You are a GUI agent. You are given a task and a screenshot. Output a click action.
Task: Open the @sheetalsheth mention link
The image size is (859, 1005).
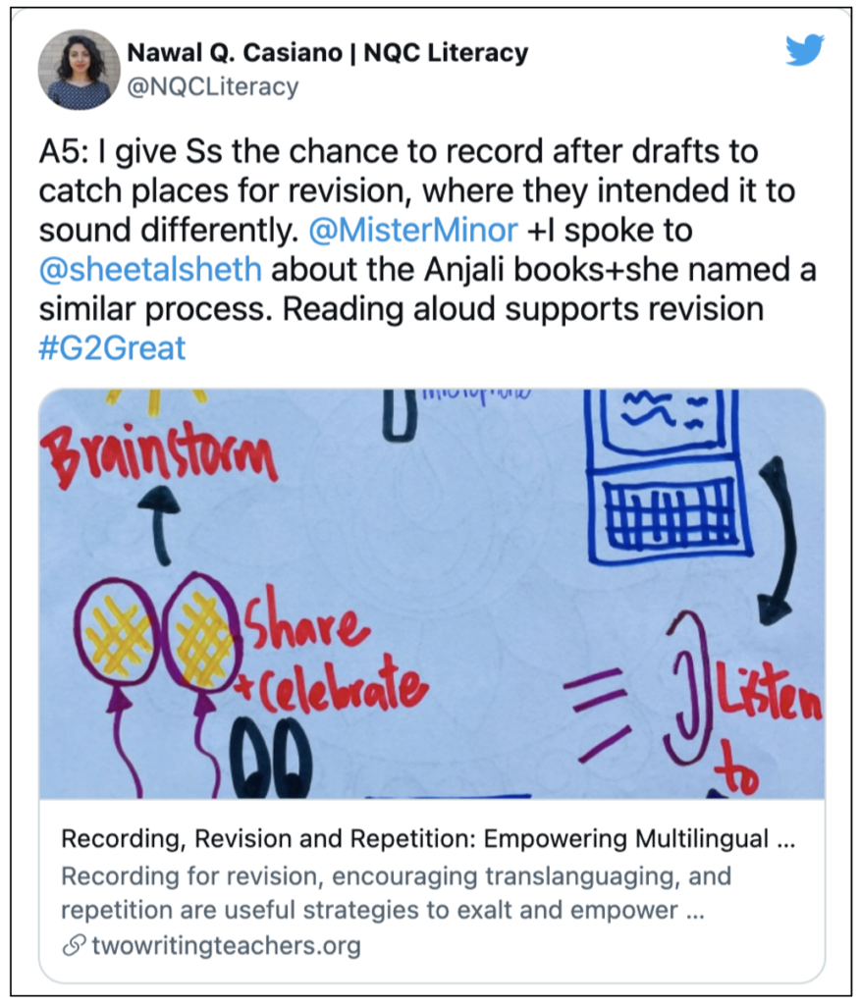pos(150,269)
